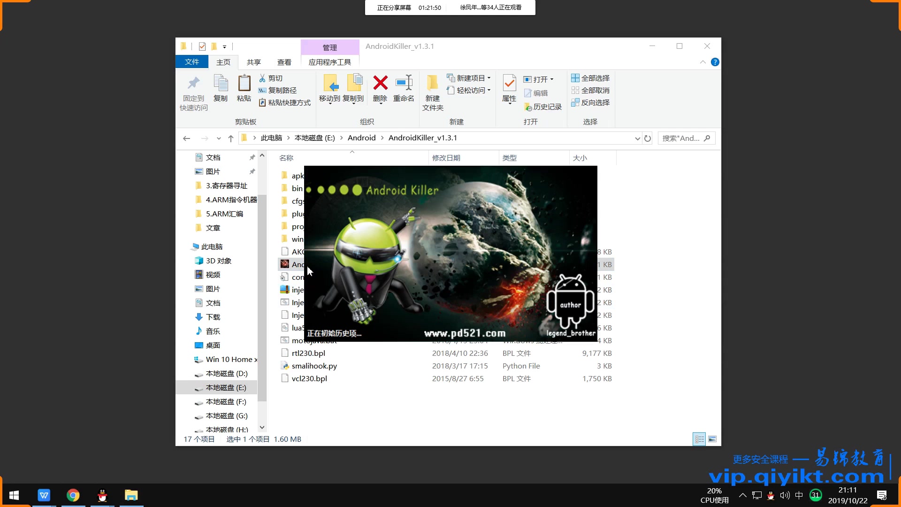Enable 全部选择 to select all items
This screenshot has height=507, width=901.
[x=590, y=77]
